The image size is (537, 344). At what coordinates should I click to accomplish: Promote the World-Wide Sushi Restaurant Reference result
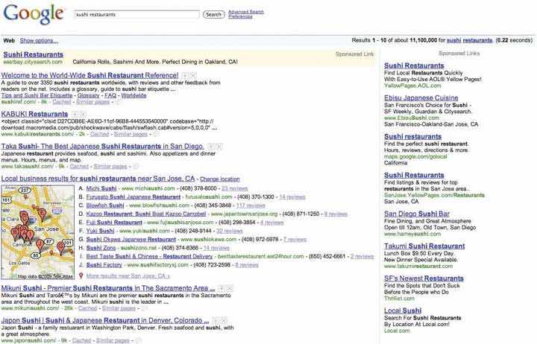(x=184, y=76)
